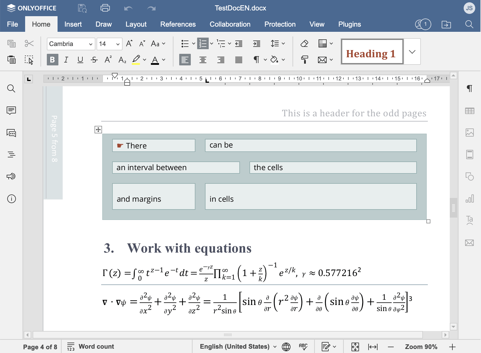Open chart settings in right sidebar

pyautogui.click(x=470, y=198)
